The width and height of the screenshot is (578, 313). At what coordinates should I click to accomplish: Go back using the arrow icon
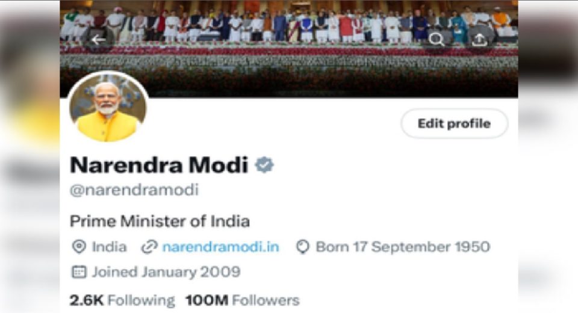(98, 40)
